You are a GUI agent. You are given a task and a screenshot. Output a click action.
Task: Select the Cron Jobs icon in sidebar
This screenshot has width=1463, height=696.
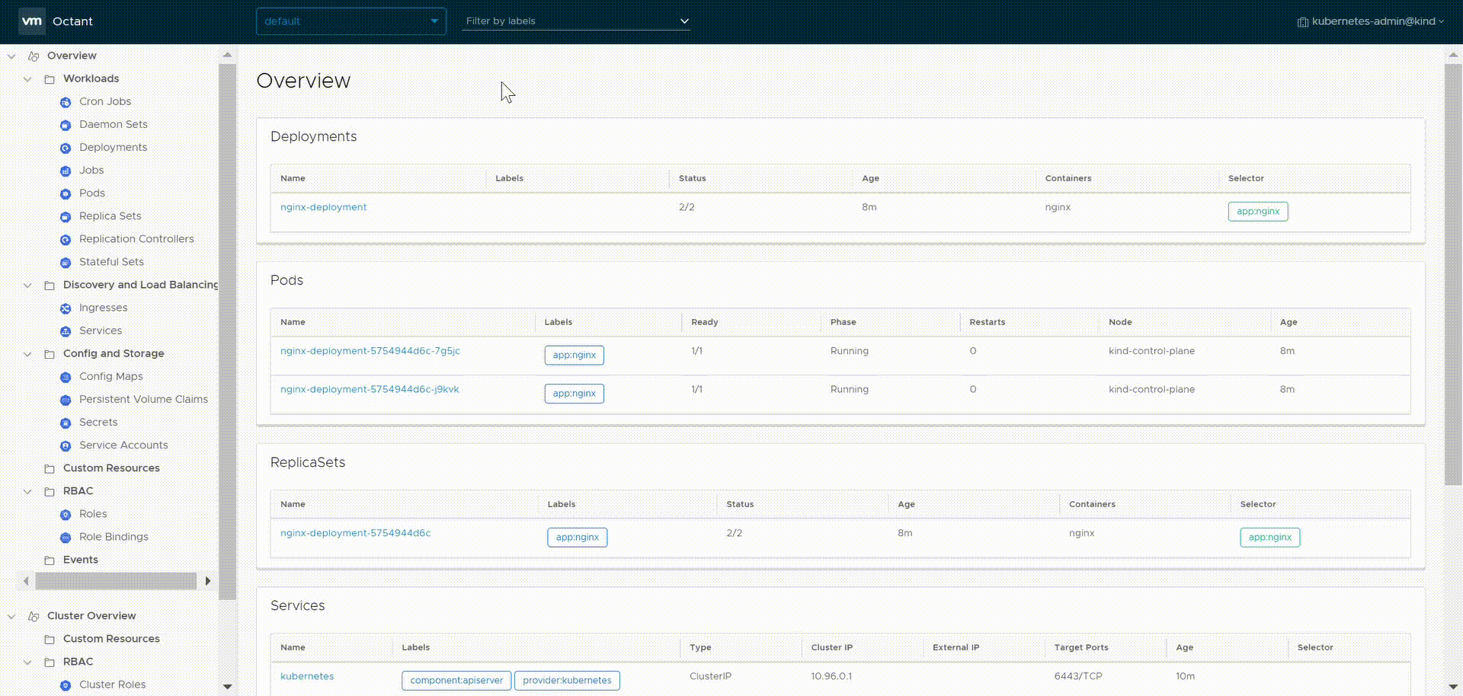66,101
